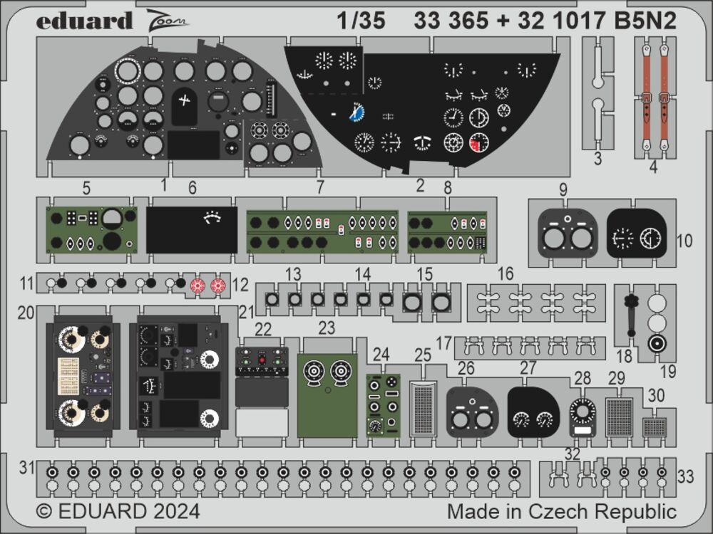Click the eduard brand logo

tap(84, 21)
